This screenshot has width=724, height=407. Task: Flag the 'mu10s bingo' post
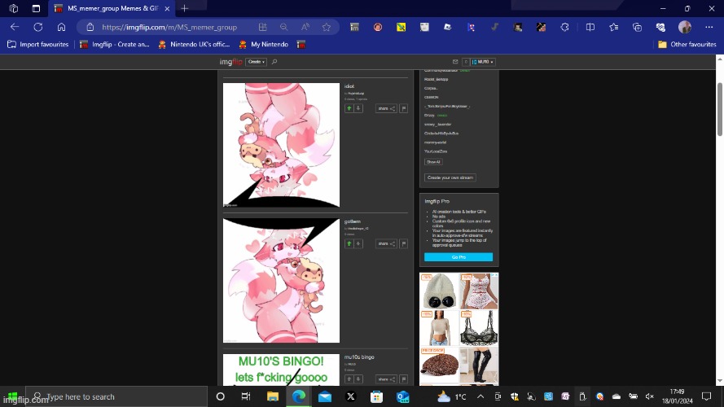coord(404,379)
